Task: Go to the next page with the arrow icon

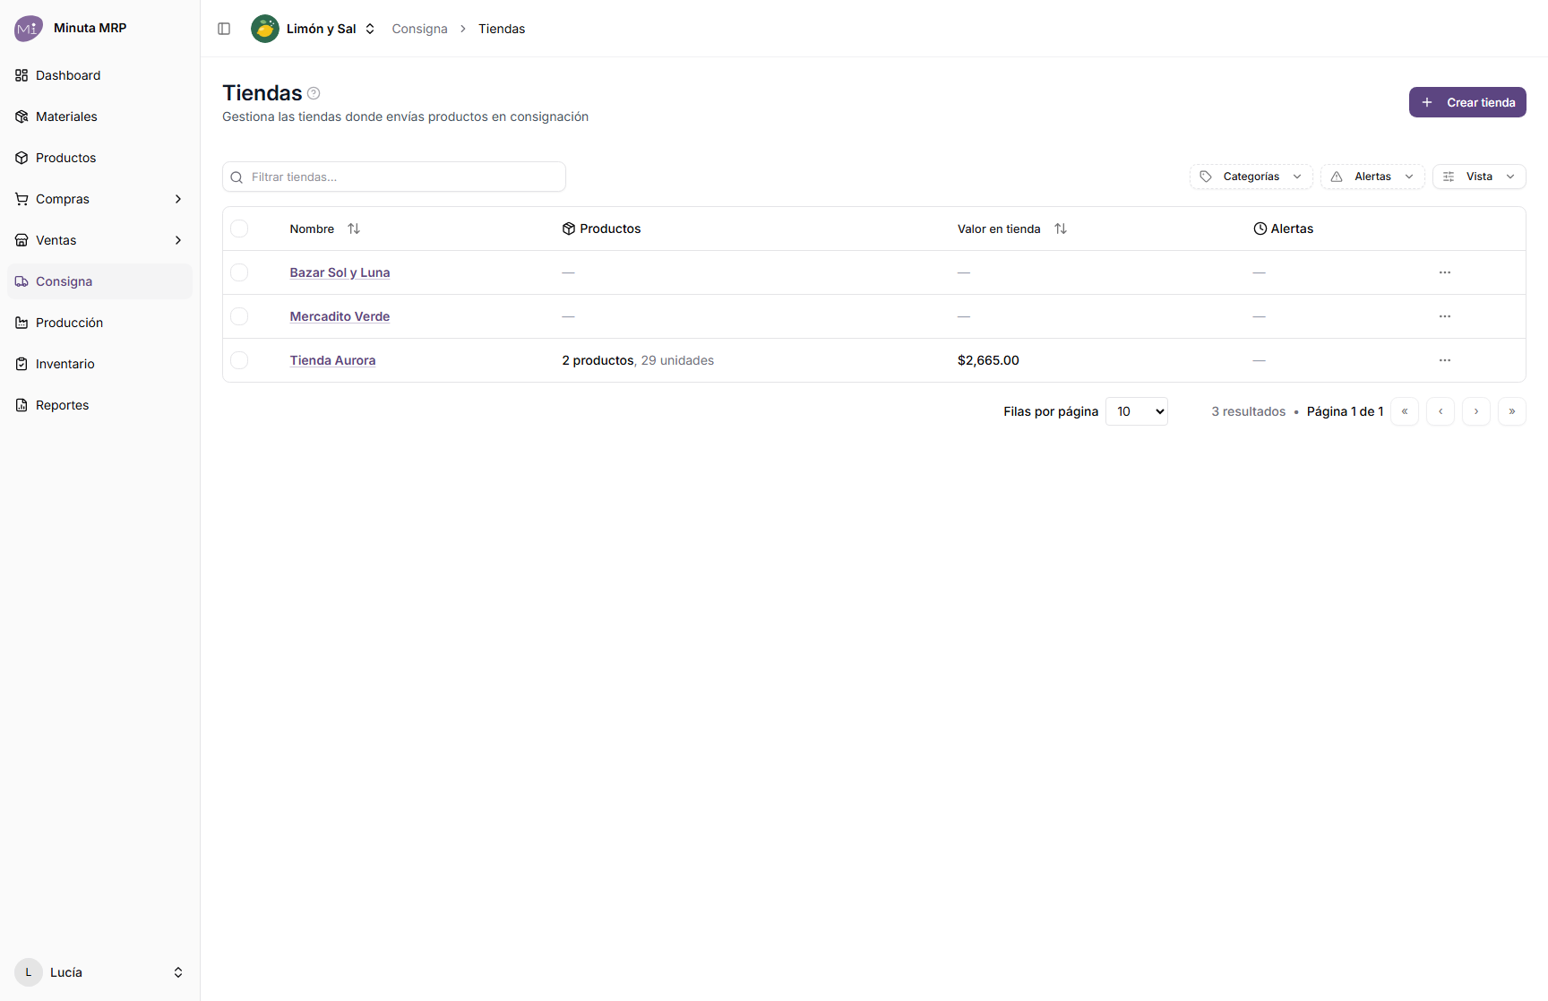Action: (x=1476, y=411)
